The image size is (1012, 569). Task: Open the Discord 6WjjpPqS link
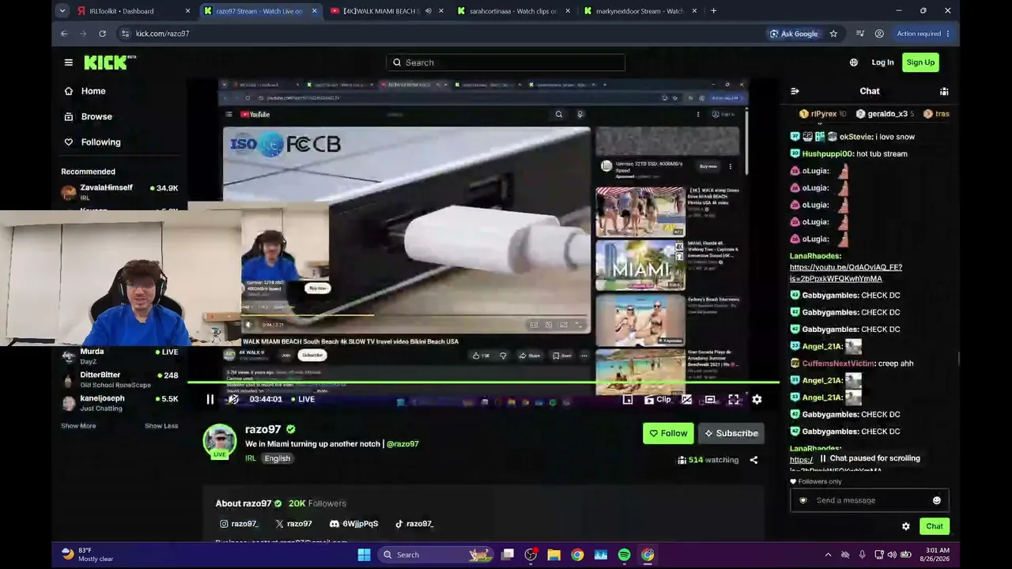[353, 524]
